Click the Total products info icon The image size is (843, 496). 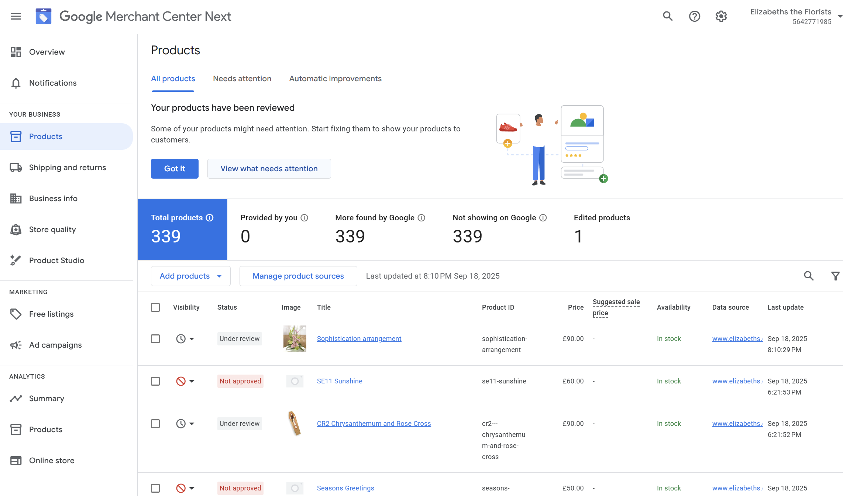click(210, 218)
